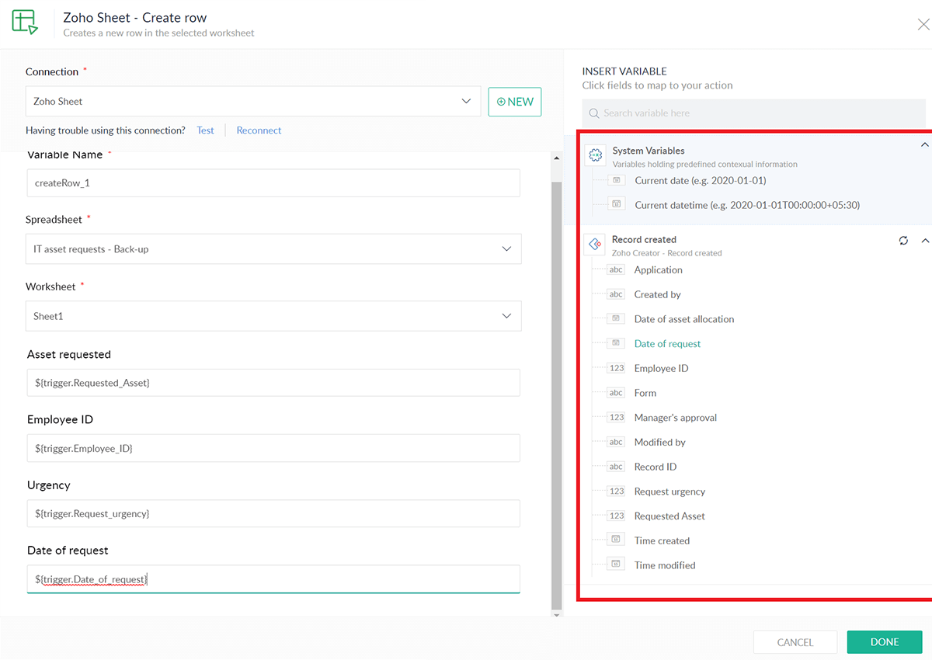Select the Date of asset allocation variable
Screen dimensions: 932x660
point(683,319)
